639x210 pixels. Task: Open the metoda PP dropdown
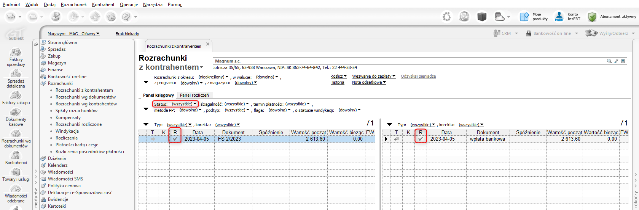point(191,110)
